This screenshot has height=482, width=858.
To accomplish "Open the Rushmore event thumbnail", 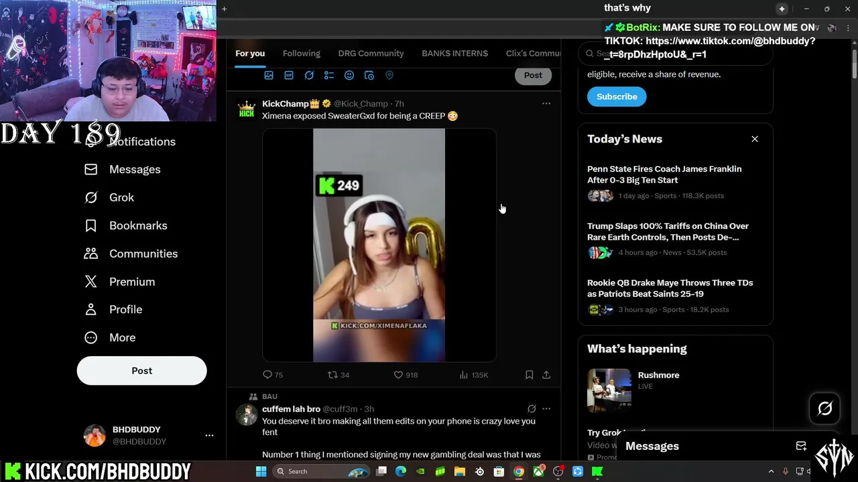I will (609, 390).
